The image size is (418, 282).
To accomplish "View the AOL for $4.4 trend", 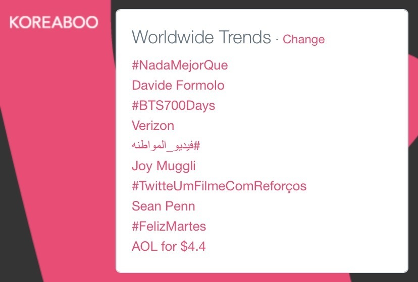I will click(169, 246).
